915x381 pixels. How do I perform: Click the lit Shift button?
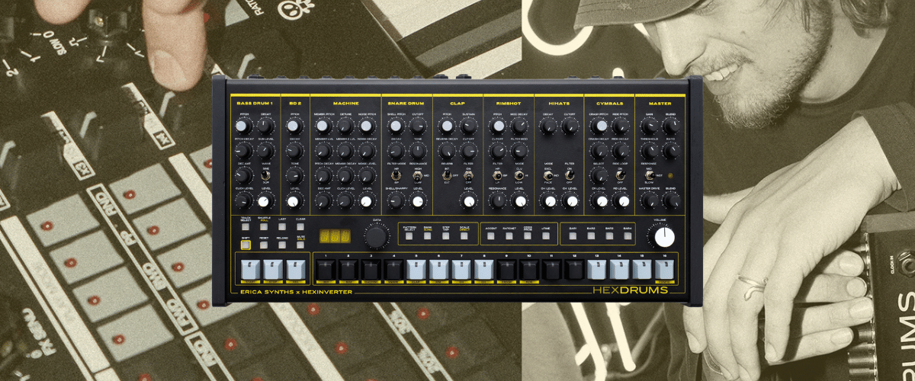coord(246,245)
